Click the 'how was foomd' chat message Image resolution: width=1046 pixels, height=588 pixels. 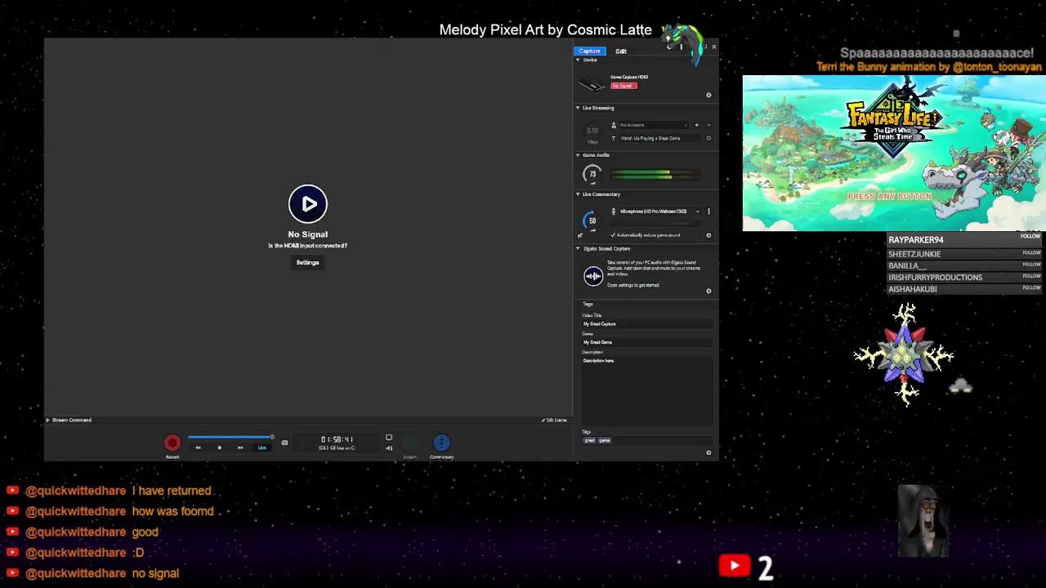pyautogui.click(x=172, y=511)
